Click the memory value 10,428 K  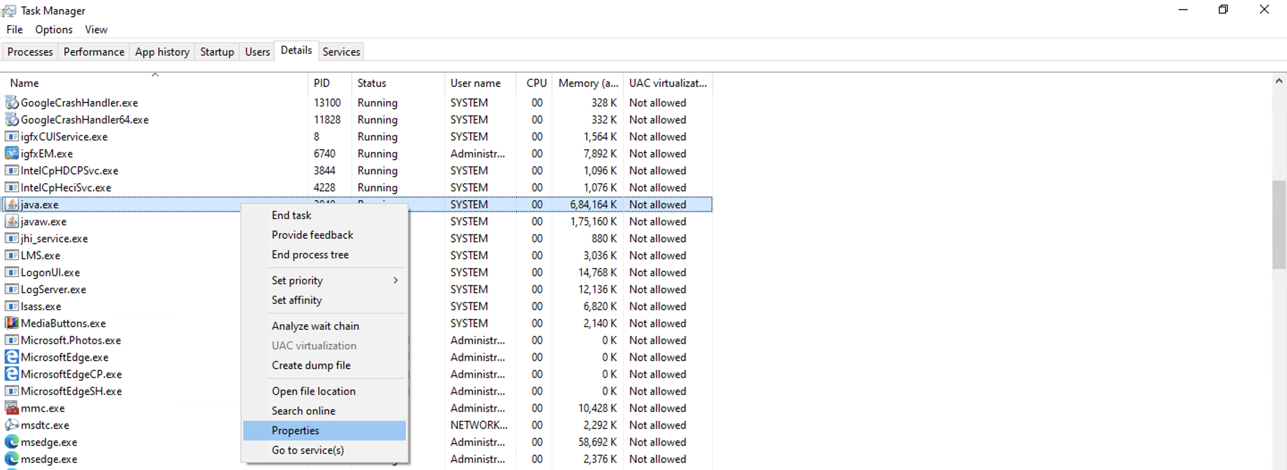pyautogui.click(x=597, y=408)
